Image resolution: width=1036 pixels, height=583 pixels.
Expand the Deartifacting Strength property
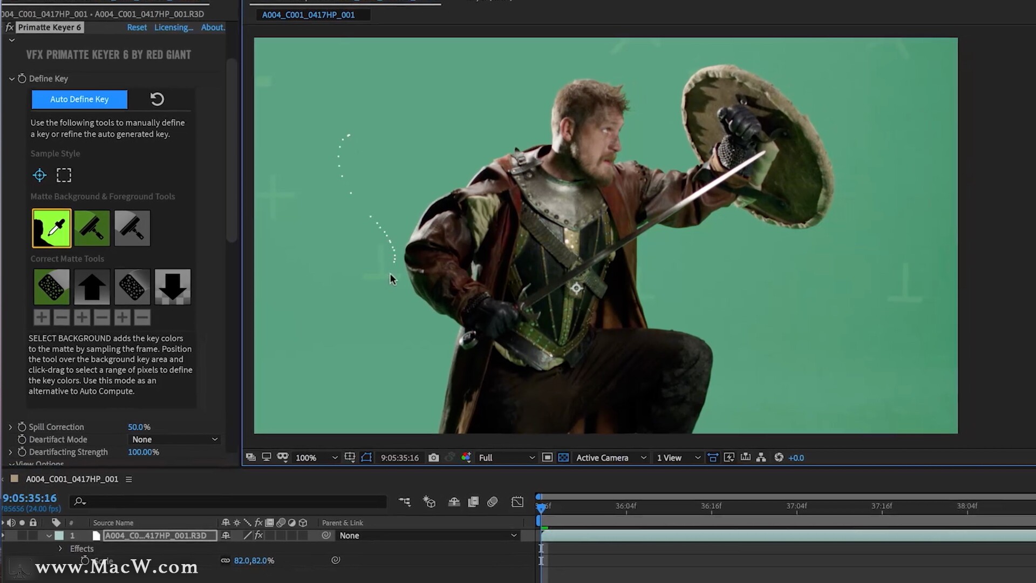[10, 452]
